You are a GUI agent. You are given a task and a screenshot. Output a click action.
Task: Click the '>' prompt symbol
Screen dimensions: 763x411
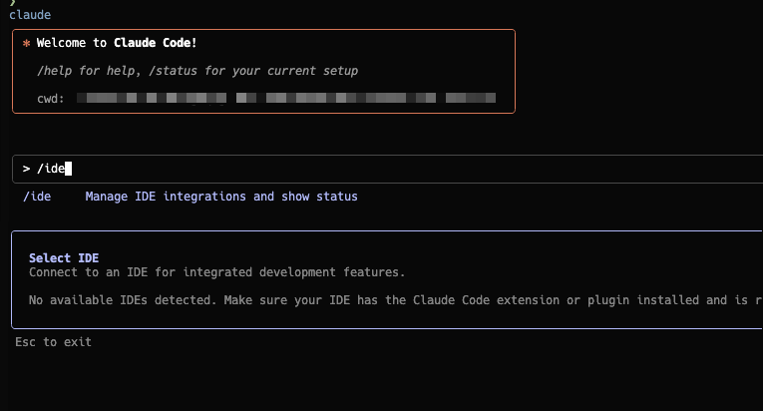tap(26, 169)
